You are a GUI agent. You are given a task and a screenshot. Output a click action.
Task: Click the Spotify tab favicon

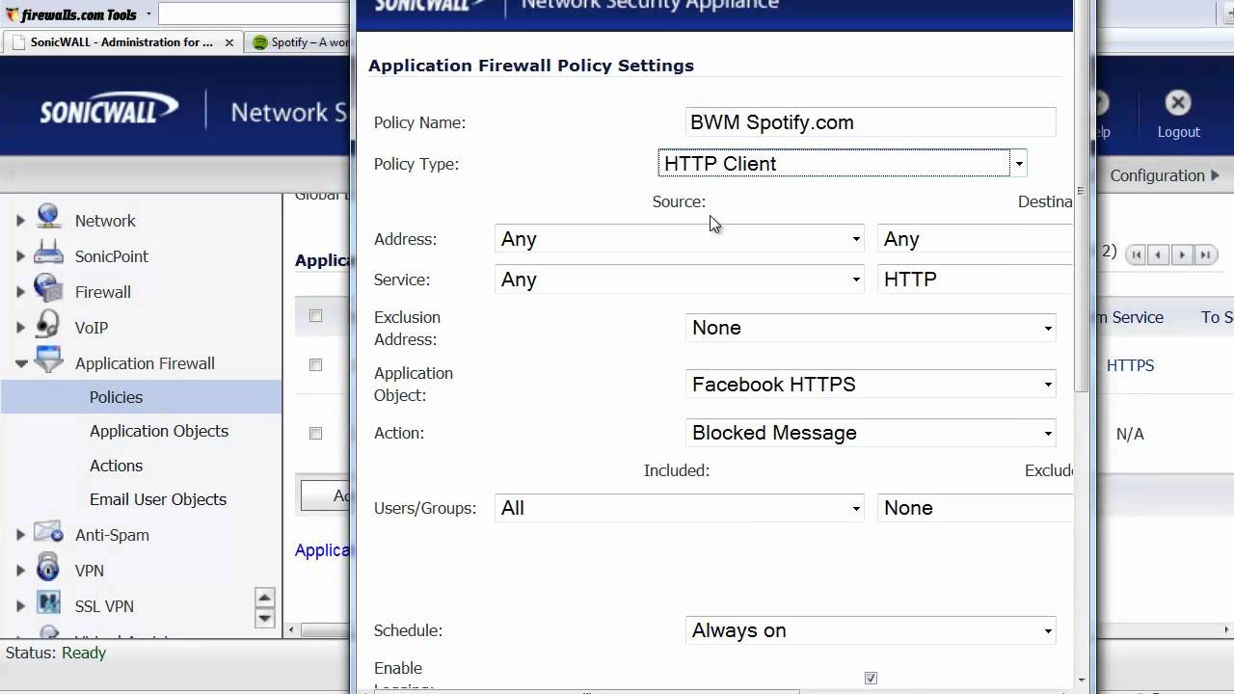pos(259,42)
